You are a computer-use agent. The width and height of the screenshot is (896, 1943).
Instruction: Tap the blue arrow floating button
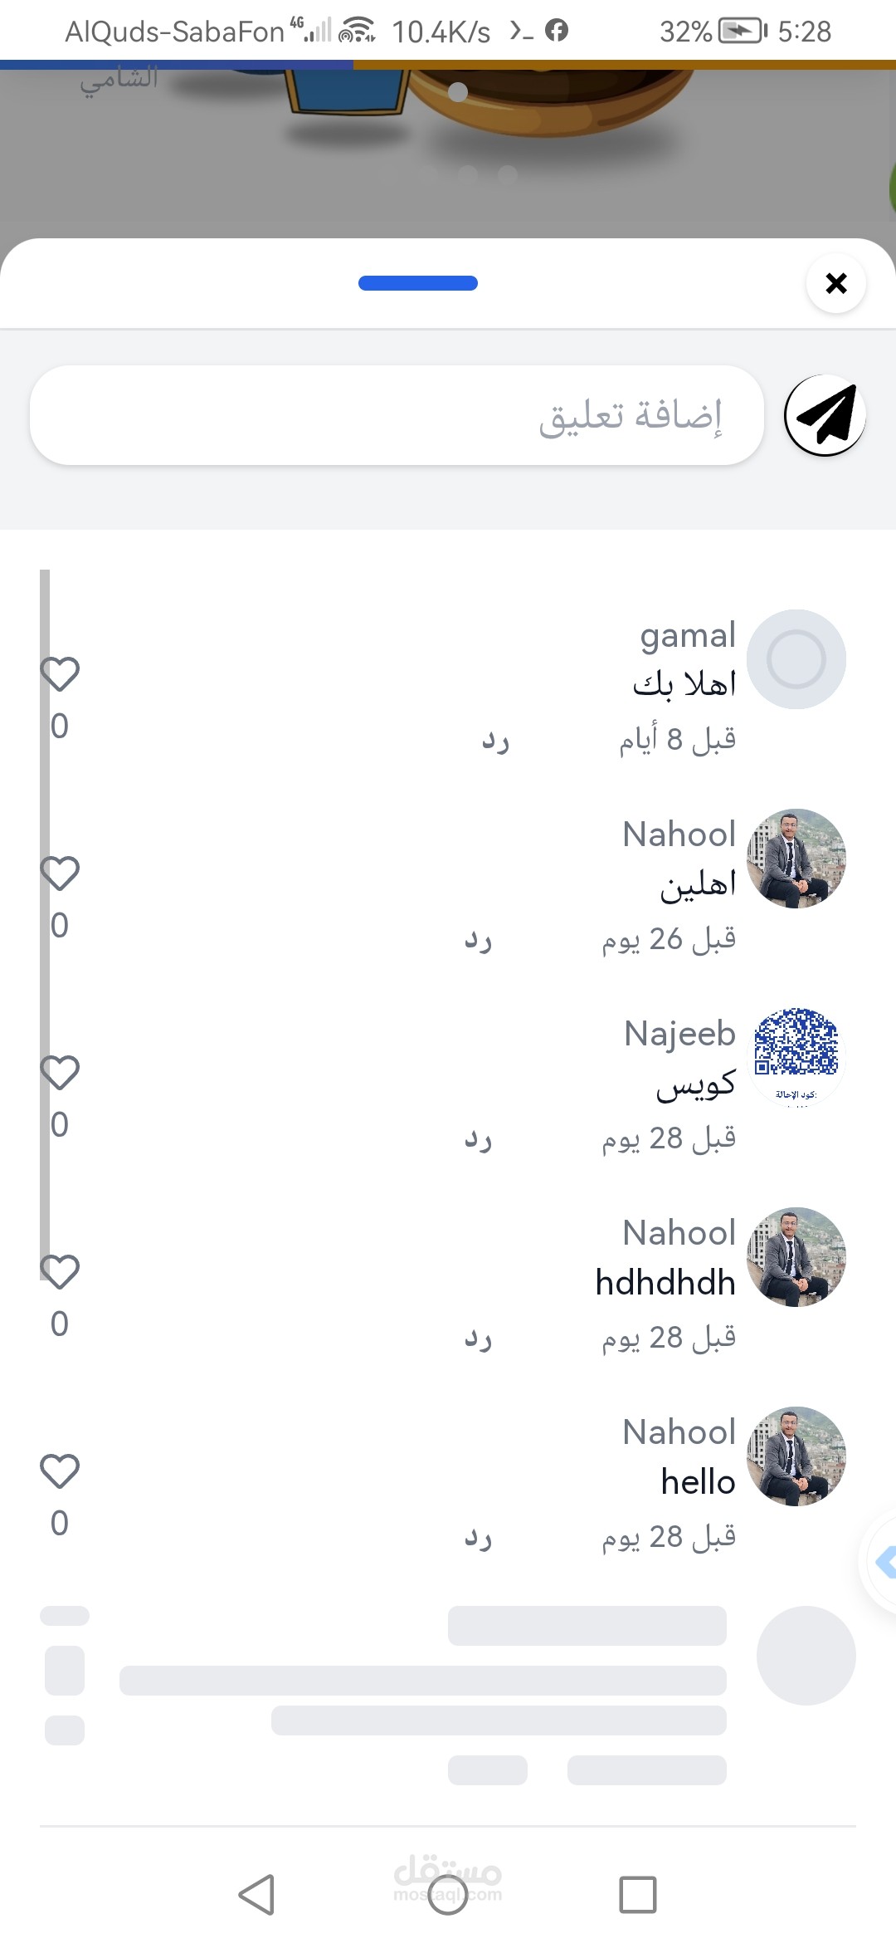click(883, 1563)
